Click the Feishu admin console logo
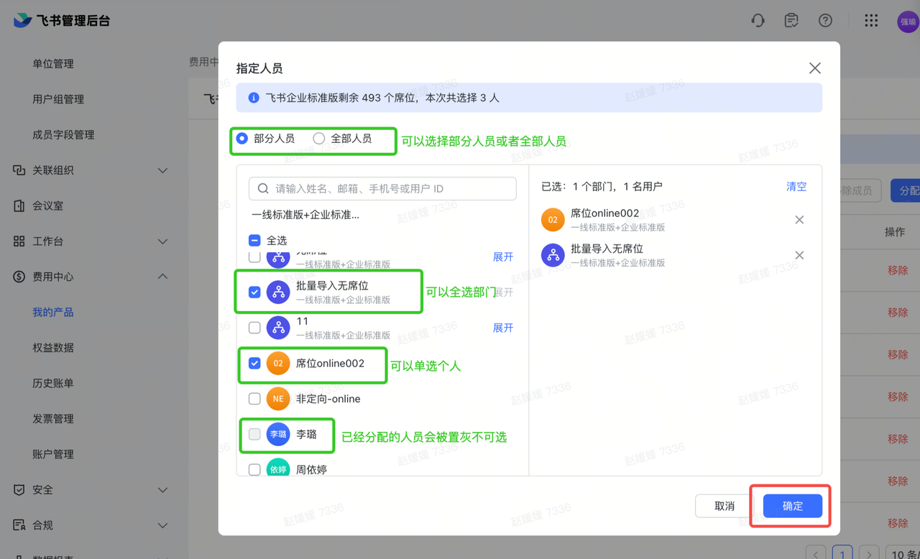 62,20
